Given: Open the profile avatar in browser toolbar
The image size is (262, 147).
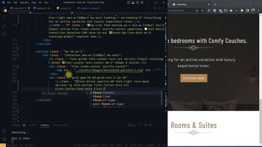Looking at the screenshot, I should (x=253, y=11).
